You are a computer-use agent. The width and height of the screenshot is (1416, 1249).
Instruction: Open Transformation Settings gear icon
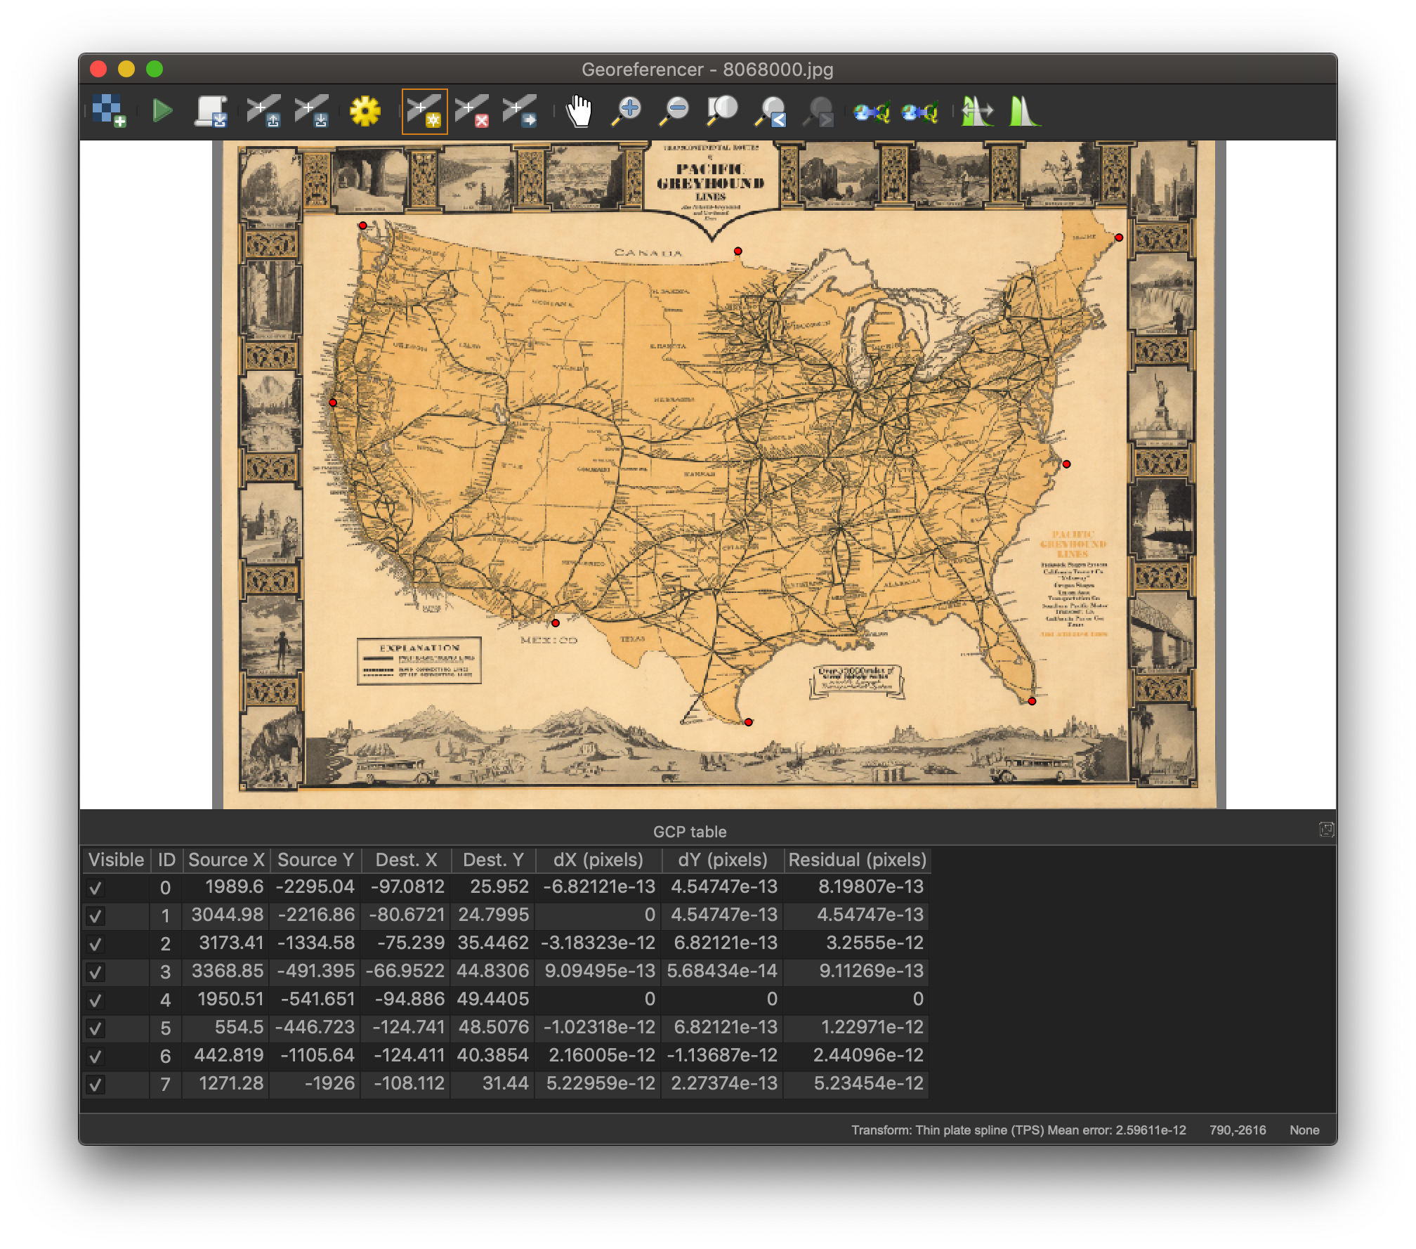365,111
